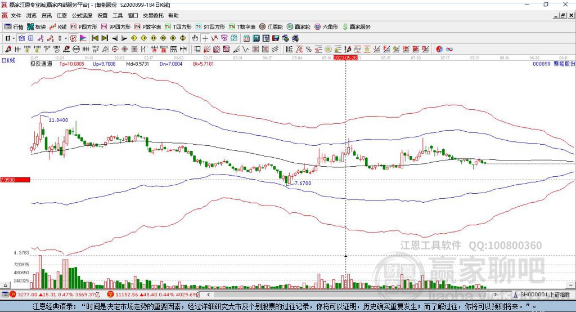Click the 7.6700 low price label
This screenshot has height=312, width=576.
point(303,183)
